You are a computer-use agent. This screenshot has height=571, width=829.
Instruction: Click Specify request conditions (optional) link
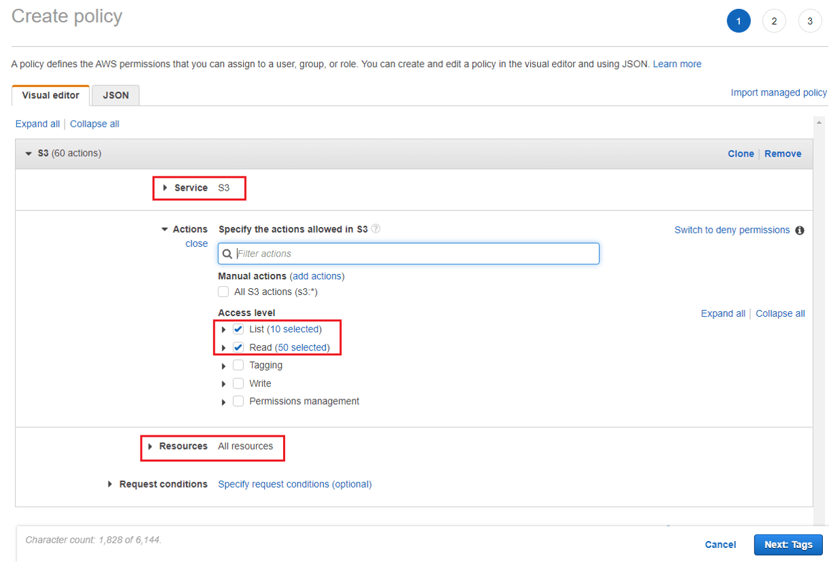click(295, 484)
